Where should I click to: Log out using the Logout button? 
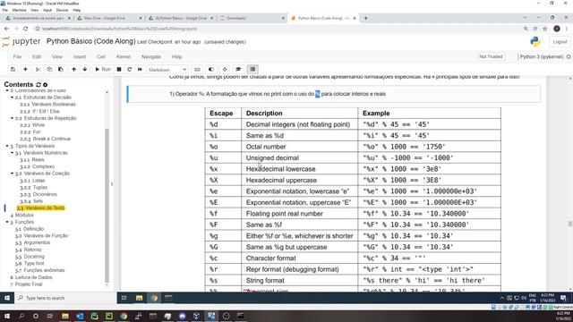coord(560,42)
